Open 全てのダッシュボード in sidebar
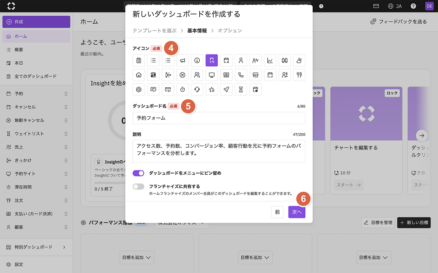This screenshot has width=438, height=273. (36, 76)
